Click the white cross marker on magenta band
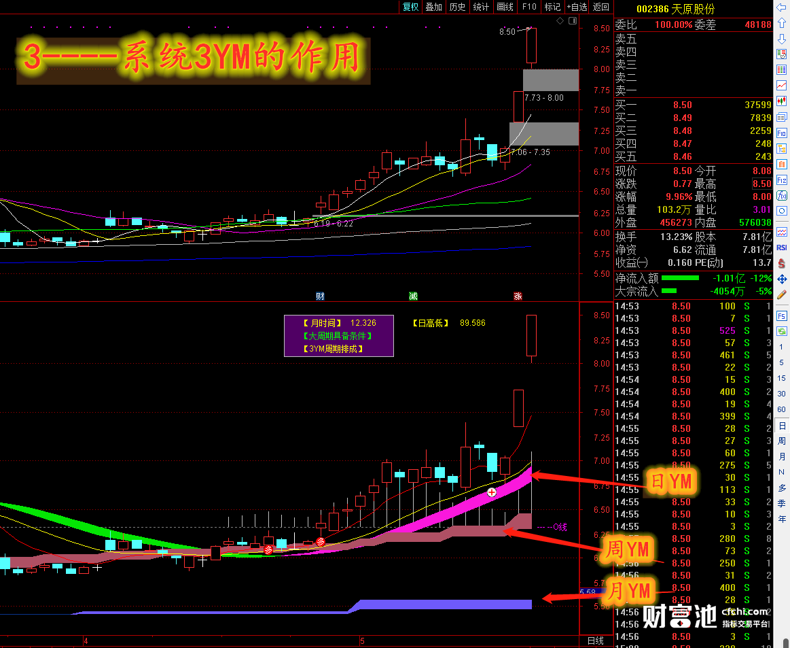 [492, 492]
